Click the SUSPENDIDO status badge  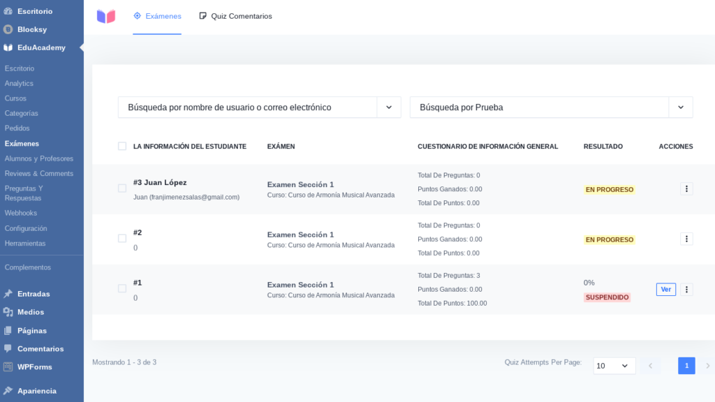pos(607,297)
